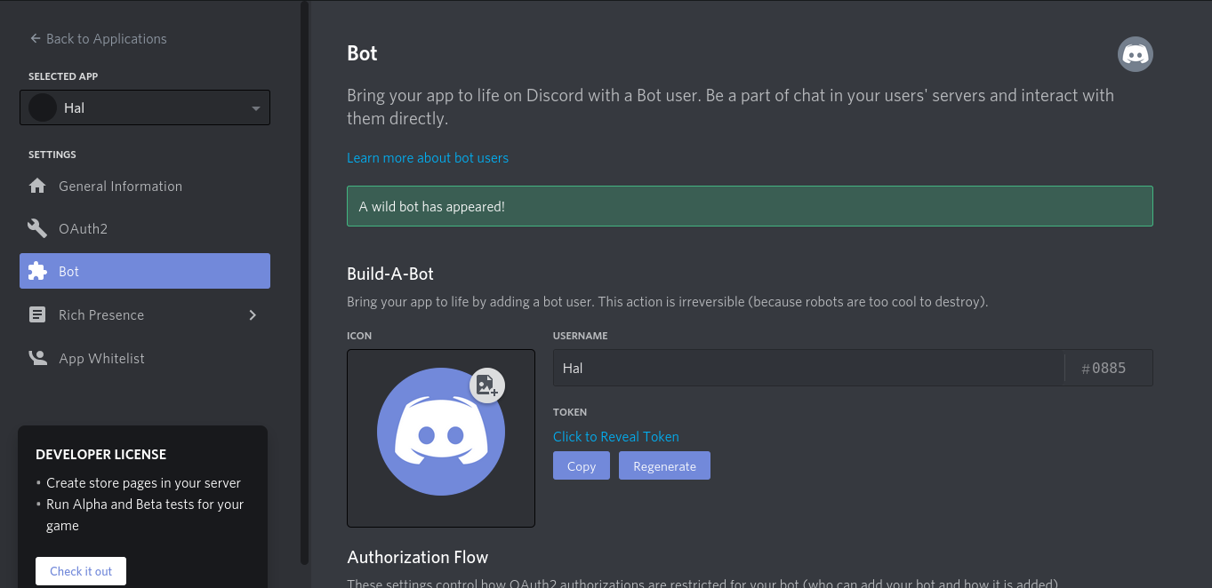Click the OAuth2 wrench icon
Viewport: 1212px width, 588px height.
pos(37,228)
